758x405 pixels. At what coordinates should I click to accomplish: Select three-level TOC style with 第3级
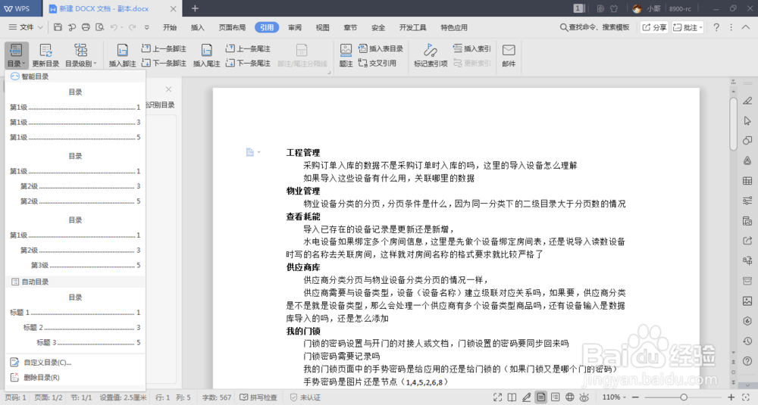pos(75,243)
